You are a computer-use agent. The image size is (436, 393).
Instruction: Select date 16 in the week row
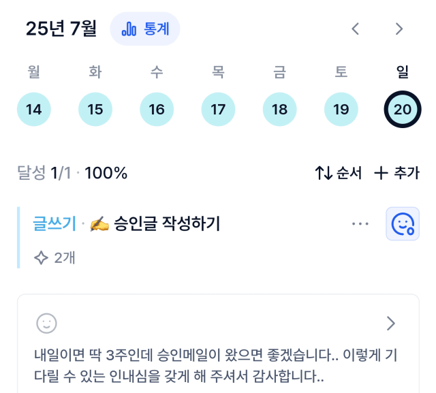tap(157, 109)
